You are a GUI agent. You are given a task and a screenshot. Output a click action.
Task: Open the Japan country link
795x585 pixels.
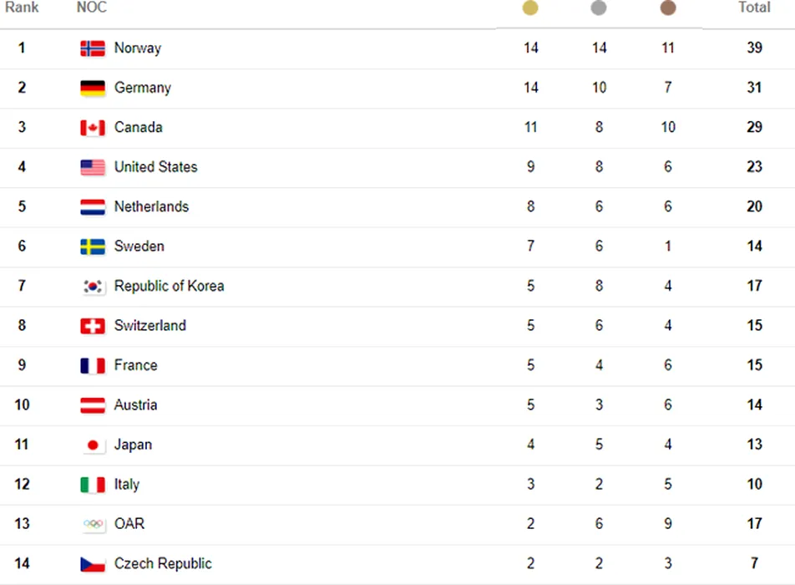133,445
